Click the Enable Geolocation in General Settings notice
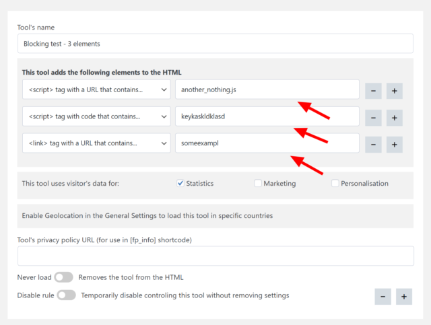The width and height of the screenshot is (431, 325). pyautogui.click(x=215, y=216)
